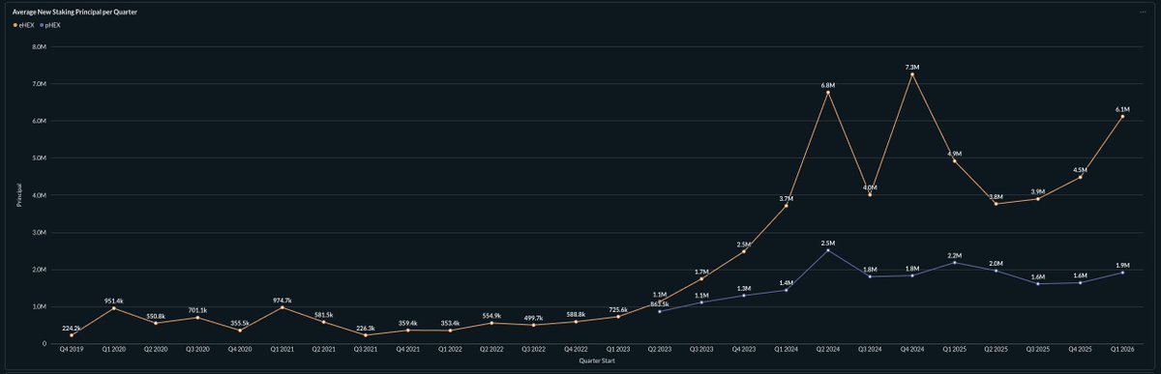The image size is (1161, 374).
Task: Click the 1.0M y-axis tick label
Action: [40, 306]
